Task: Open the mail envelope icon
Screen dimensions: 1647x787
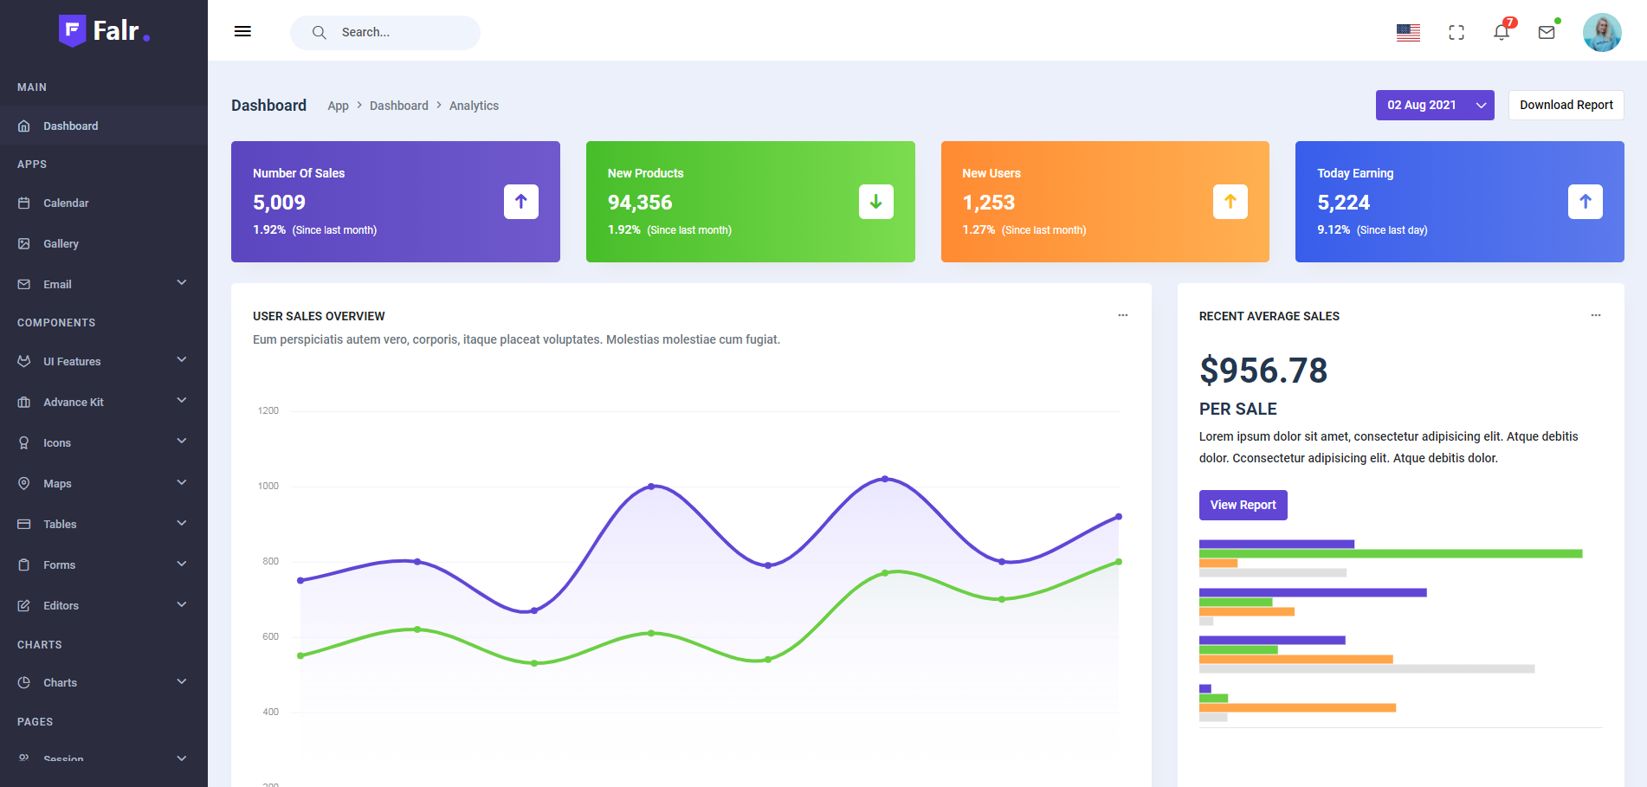Action: click(1547, 32)
